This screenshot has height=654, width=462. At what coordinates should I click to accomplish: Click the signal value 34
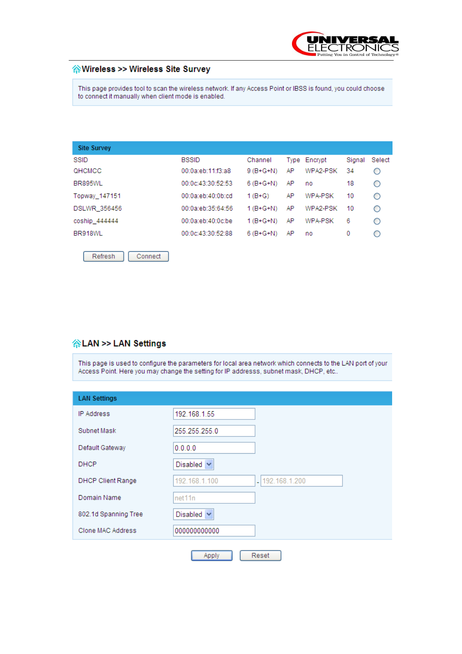pos(350,171)
